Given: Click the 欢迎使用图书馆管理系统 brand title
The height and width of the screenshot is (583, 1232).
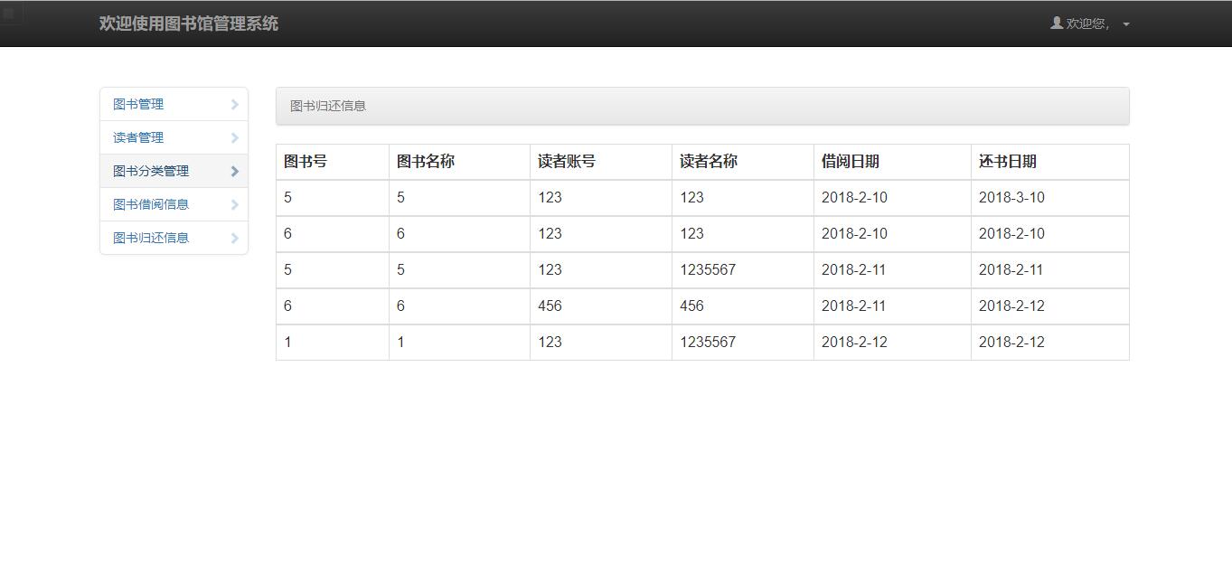Looking at the screenshot, I should tap(189, 24).
